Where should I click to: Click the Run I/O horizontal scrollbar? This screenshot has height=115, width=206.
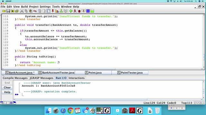(81, 99)
